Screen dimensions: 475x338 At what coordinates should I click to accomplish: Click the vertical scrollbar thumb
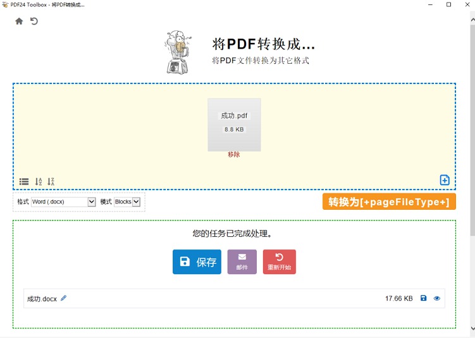(x=472, y=130)
